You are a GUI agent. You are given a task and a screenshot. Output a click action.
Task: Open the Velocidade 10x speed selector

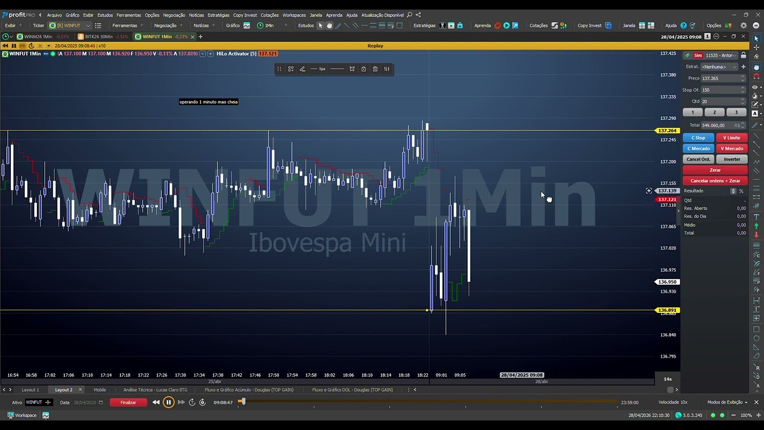coord(673,403)
